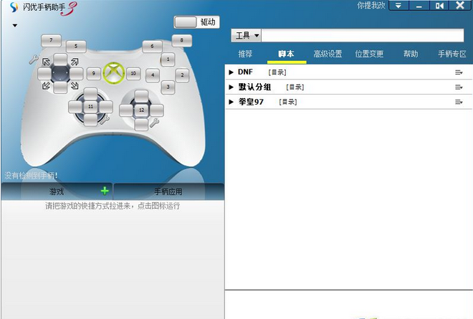Open the 工具 dropdown
This screenshot has height=319, width=473.
point(247,36)
